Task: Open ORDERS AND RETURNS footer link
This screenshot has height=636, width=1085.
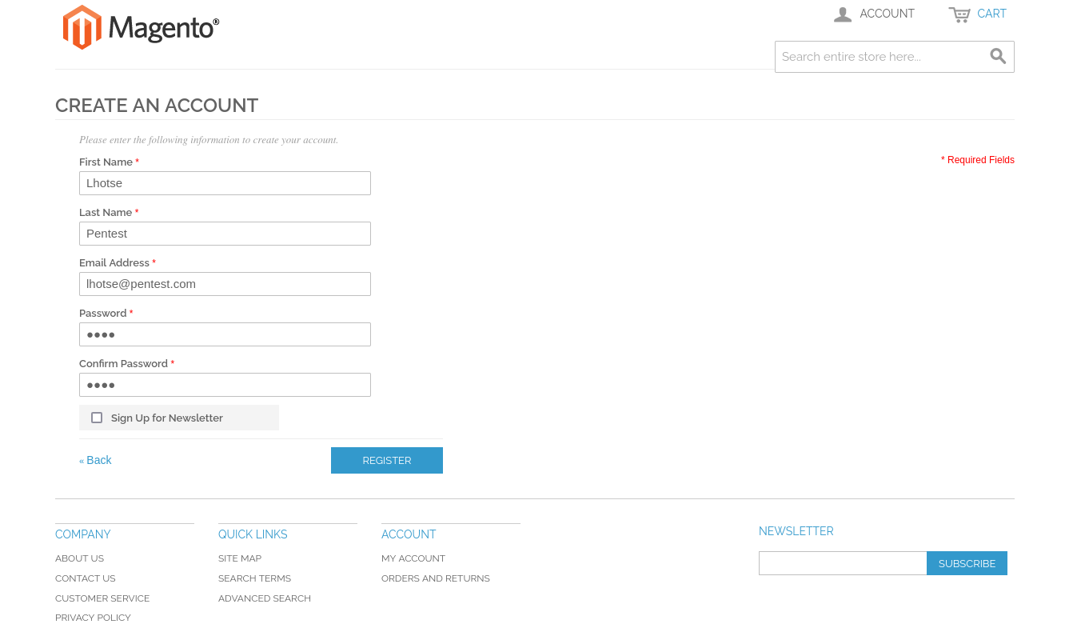Action: [436, 578]
